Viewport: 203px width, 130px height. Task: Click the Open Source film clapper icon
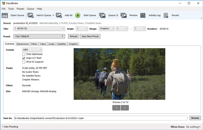pos(5,15)
